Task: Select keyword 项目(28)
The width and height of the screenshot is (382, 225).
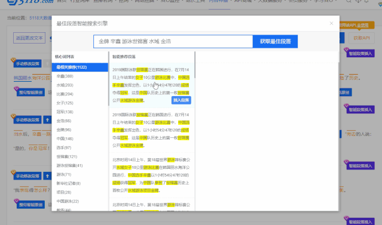Action: tap(64, 192)
